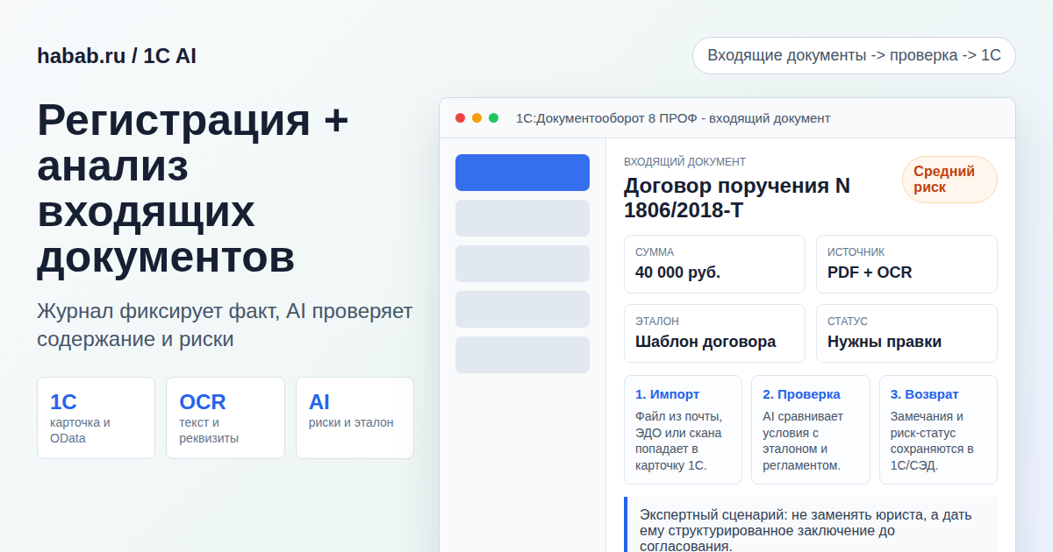
Task: Click the 'Экспертный сценарий' note block
Action: tap(811, 525)
